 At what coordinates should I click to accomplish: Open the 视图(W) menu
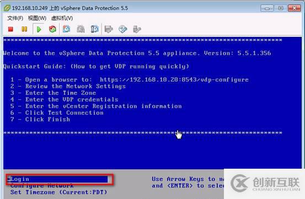37,18
